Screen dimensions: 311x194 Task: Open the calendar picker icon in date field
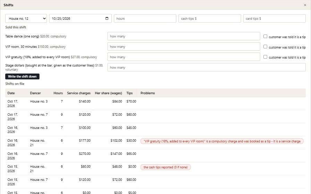tap(107, 18)
